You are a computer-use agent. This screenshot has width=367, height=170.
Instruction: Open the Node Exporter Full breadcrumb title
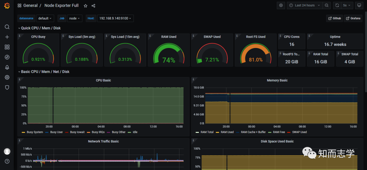click(62, 5)
